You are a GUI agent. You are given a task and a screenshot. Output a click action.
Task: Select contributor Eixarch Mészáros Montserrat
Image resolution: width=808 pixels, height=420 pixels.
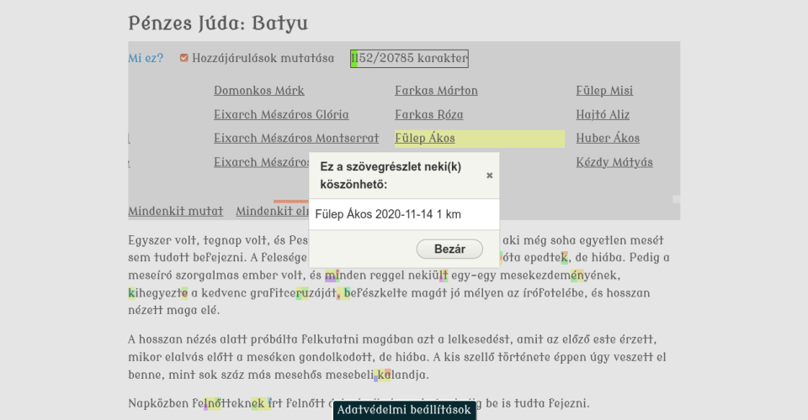coord(296,139)
